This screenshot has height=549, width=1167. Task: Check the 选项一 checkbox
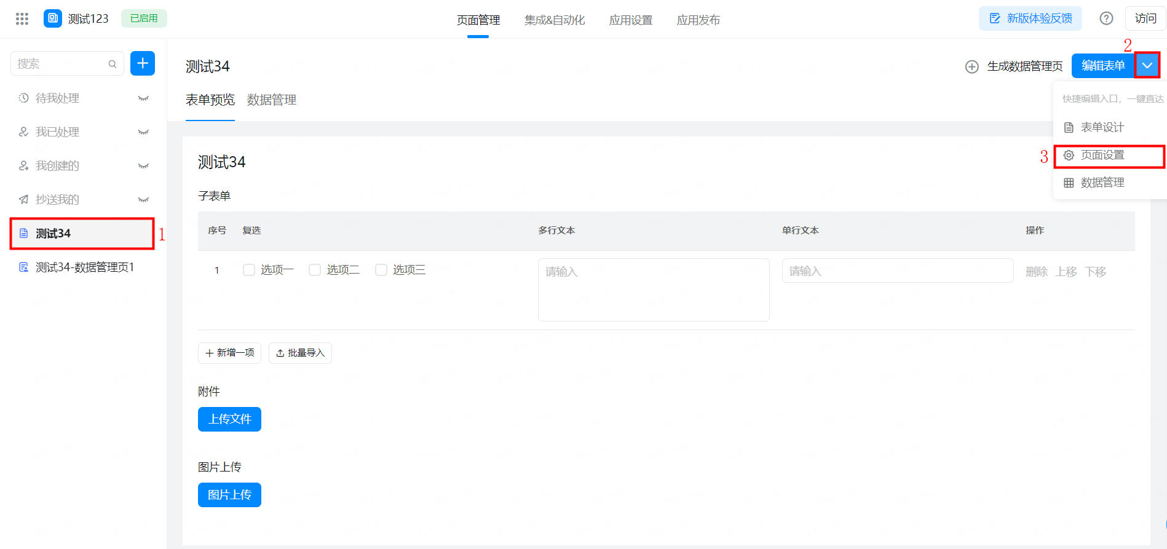249,270
